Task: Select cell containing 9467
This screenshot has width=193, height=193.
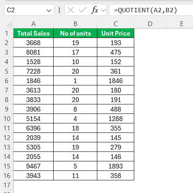Action: click(x=33, y=166)
